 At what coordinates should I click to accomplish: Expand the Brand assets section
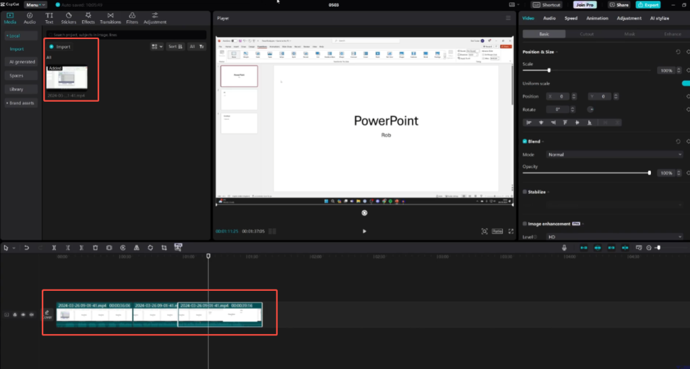21,103
